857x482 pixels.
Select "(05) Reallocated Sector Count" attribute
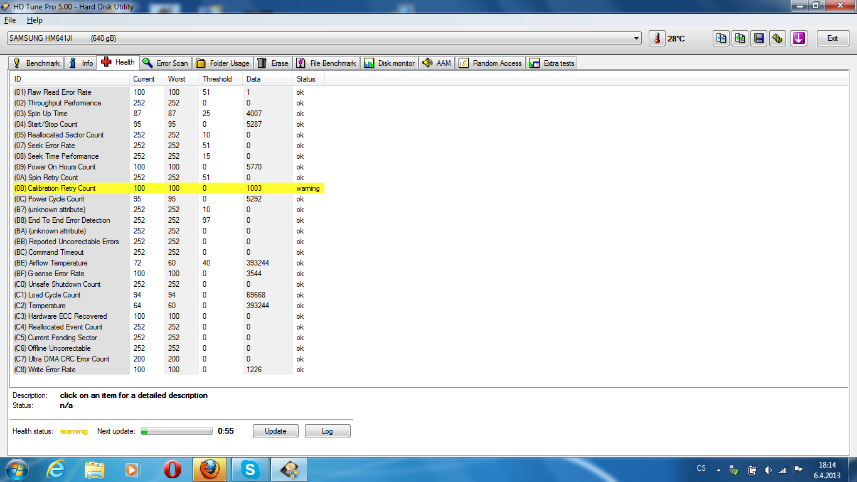pos(168,135)
